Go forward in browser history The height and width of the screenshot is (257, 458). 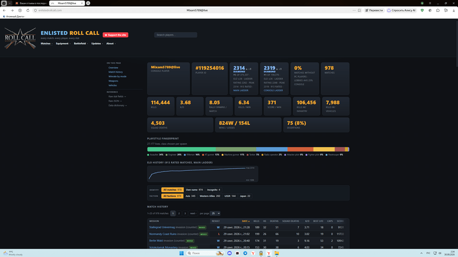coord(12,10)
